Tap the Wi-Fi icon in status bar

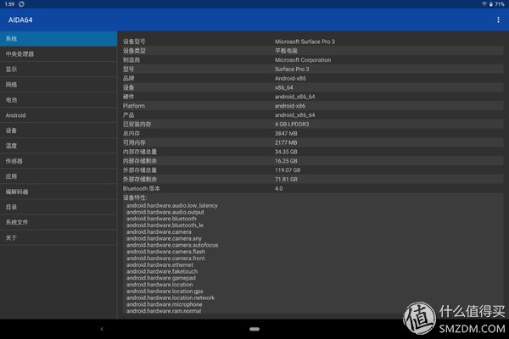click(484, 4)
